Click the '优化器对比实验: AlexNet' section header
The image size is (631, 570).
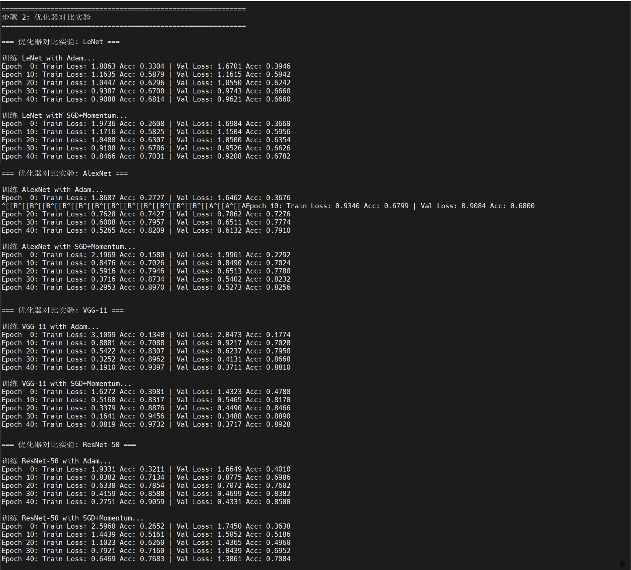pos(65,173)
